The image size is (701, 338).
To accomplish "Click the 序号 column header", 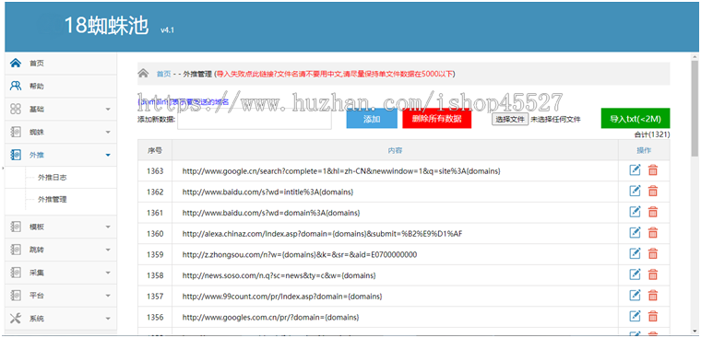I will pos(155,150).
